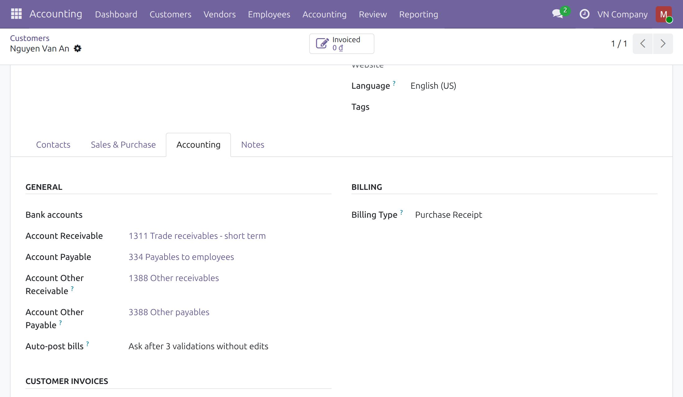The height and width of the screenshot is (397, 683).
Task: Select the Accounting form tab
Action: [x=198, y=145]
